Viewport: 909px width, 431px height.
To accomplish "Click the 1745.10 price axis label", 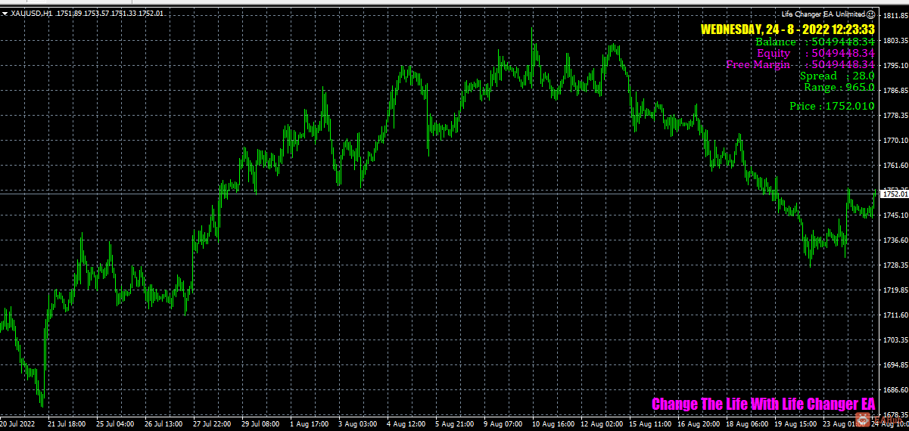I will (x=895, y=215).
